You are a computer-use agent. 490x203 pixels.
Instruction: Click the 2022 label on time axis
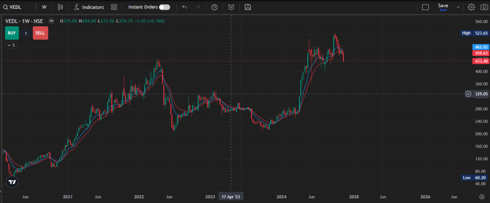coord(139,197)
